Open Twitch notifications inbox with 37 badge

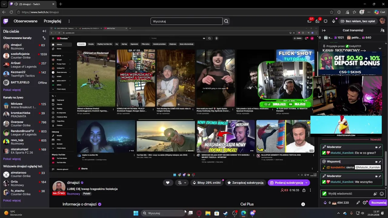tap(309, 21)
